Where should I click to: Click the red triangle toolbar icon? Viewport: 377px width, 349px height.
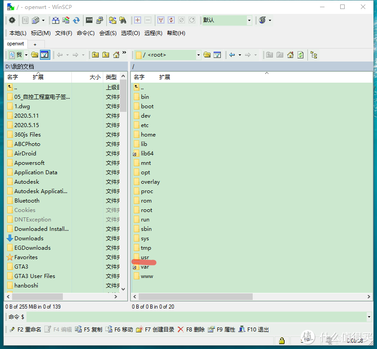click(x=161, y=20)
